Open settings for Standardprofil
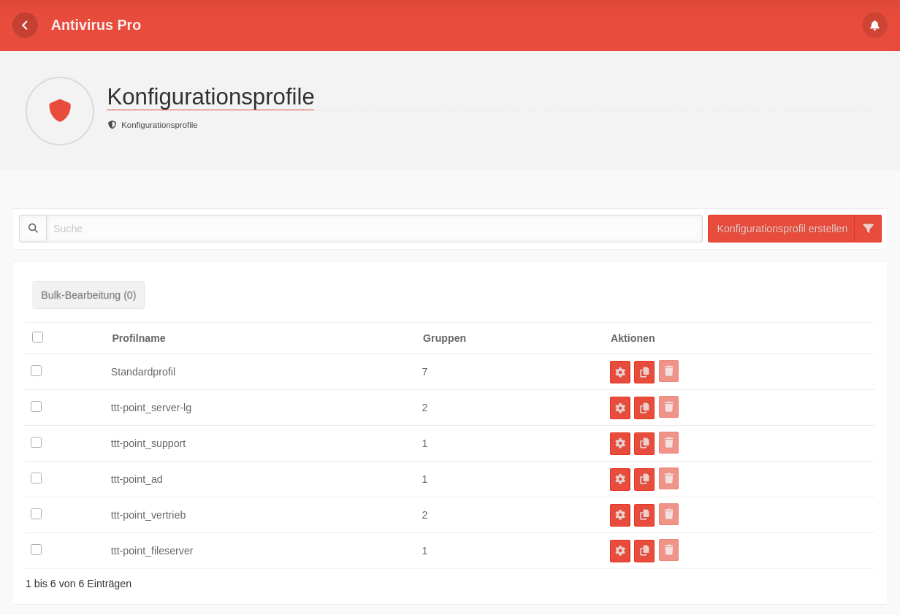The width and height of the screenshot is (900, 615). pyautogui.click(x=620, y=372)
